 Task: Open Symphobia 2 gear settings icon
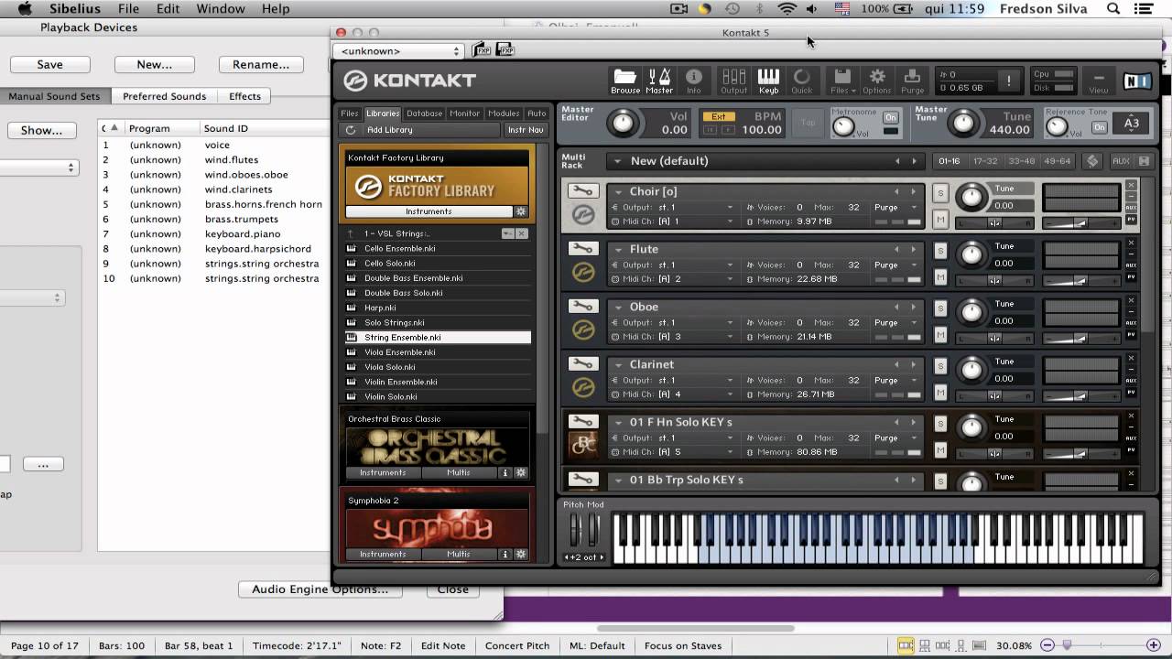[520, 555]
